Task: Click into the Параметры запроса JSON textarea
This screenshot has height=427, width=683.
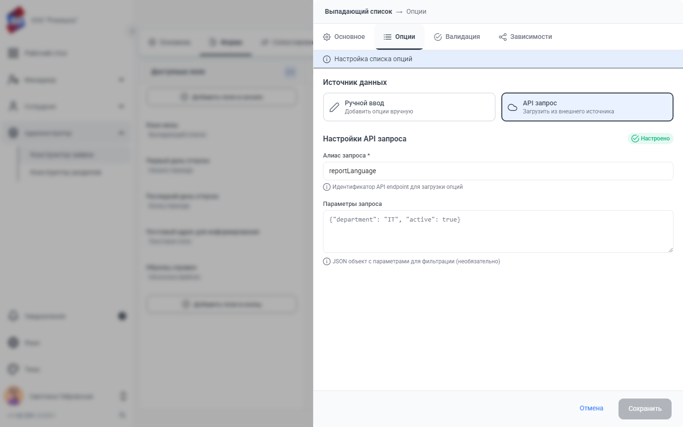Action: 498,232
